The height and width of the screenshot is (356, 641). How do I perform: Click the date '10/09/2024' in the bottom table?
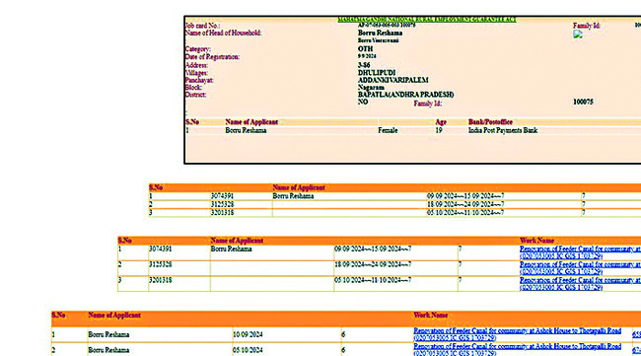(x=248, y=334)
